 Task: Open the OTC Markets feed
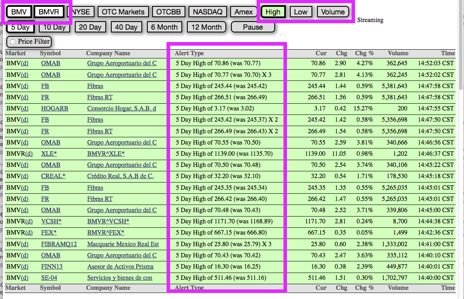123,12
